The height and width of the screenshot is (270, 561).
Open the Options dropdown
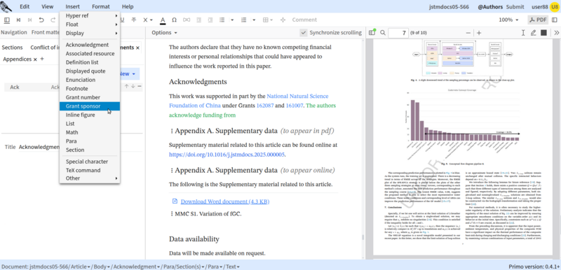tap(164, 33)
